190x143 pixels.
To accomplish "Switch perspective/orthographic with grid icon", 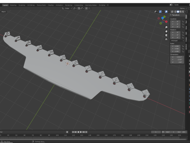I will (166, 39).
